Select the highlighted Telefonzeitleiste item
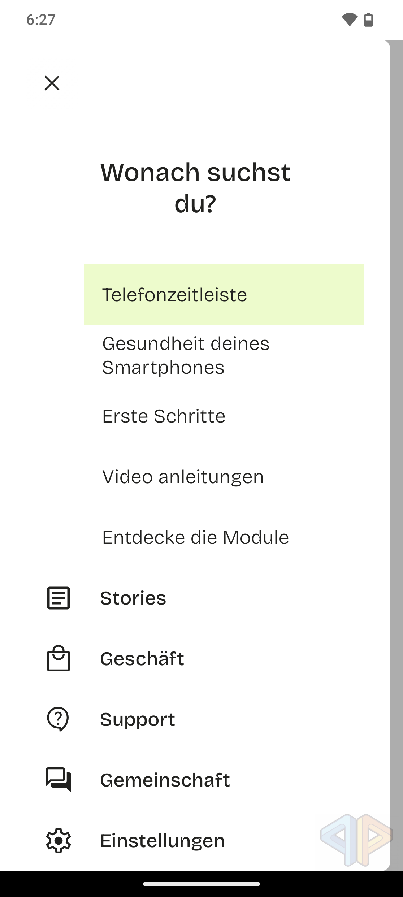 tap(224, 295)
